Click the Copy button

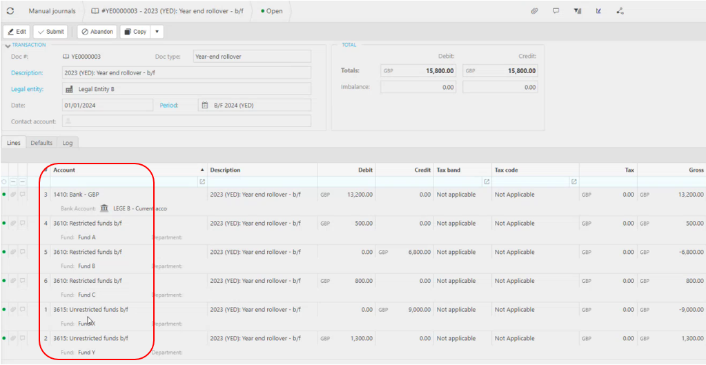[135, 32]
